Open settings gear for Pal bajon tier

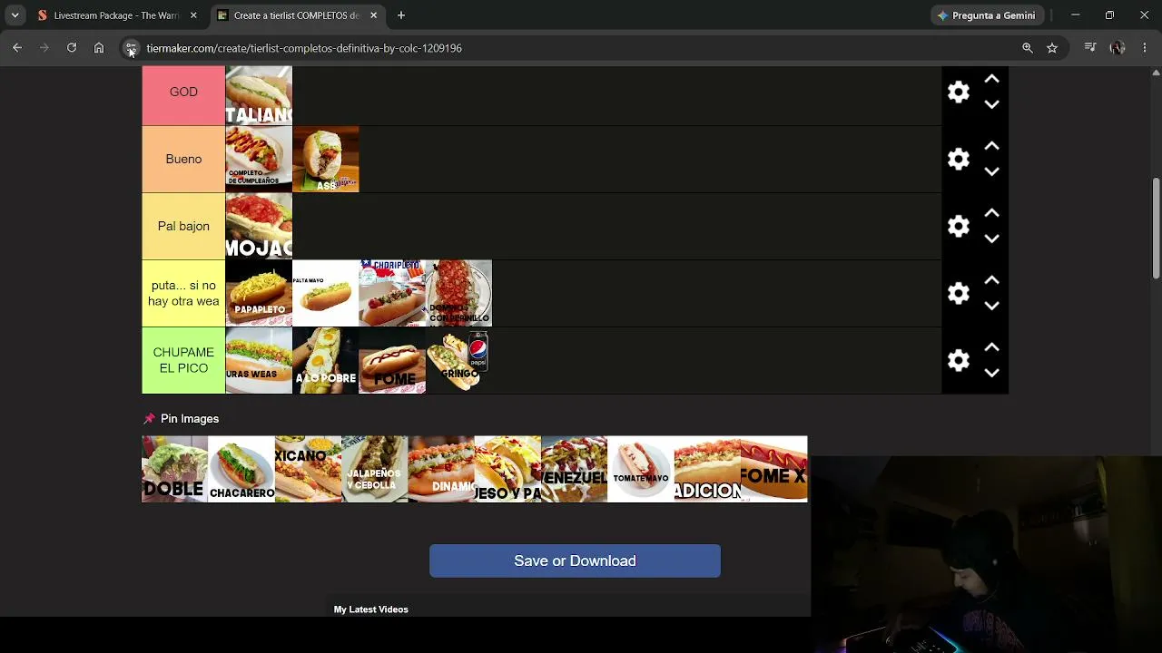click(x=959, y=226)
